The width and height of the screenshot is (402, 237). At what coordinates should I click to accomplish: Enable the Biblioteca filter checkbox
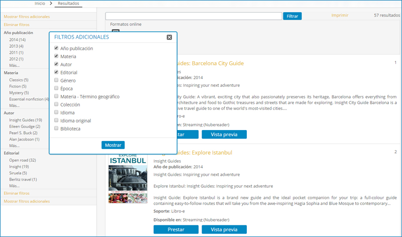click(x=56, y=128)
